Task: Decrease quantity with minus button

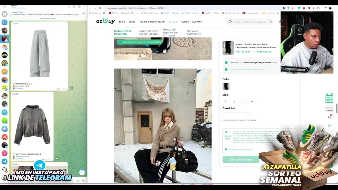Action: [225, 115]
